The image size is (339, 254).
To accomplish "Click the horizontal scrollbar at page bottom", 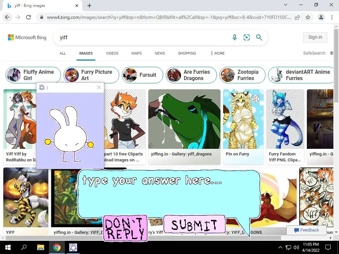I will [143, 238].
